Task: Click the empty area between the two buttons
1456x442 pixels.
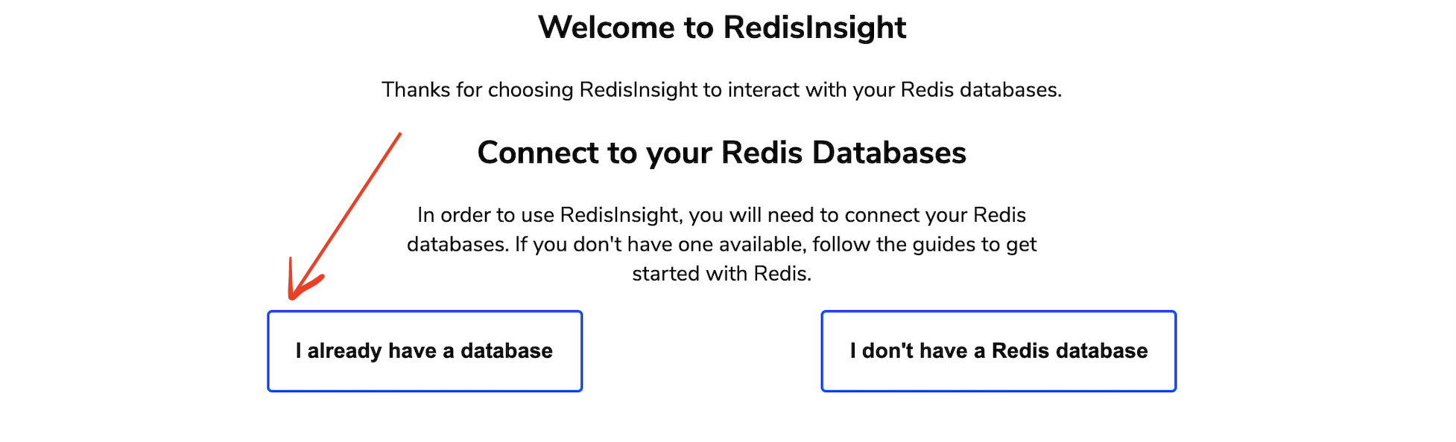Action: click(700, 350)
